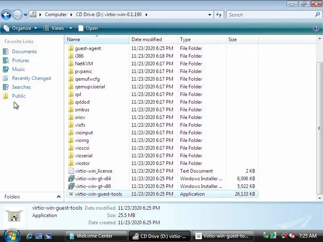Click Show Desktop Quick Launch icon

tap(38, 236)
